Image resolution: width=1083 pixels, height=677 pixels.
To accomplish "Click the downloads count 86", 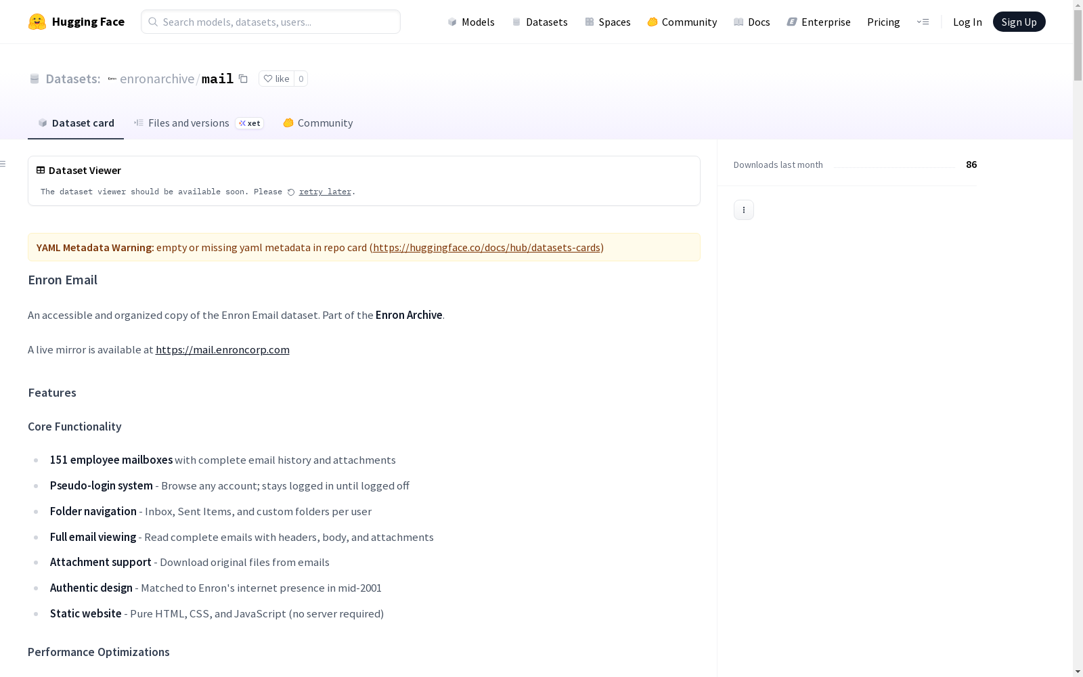I will click(x=971, y=165).
